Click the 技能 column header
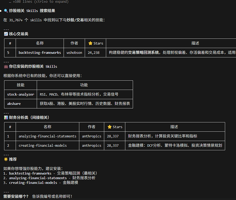This screenshot has height=200, width=236. tap(20, 85)
